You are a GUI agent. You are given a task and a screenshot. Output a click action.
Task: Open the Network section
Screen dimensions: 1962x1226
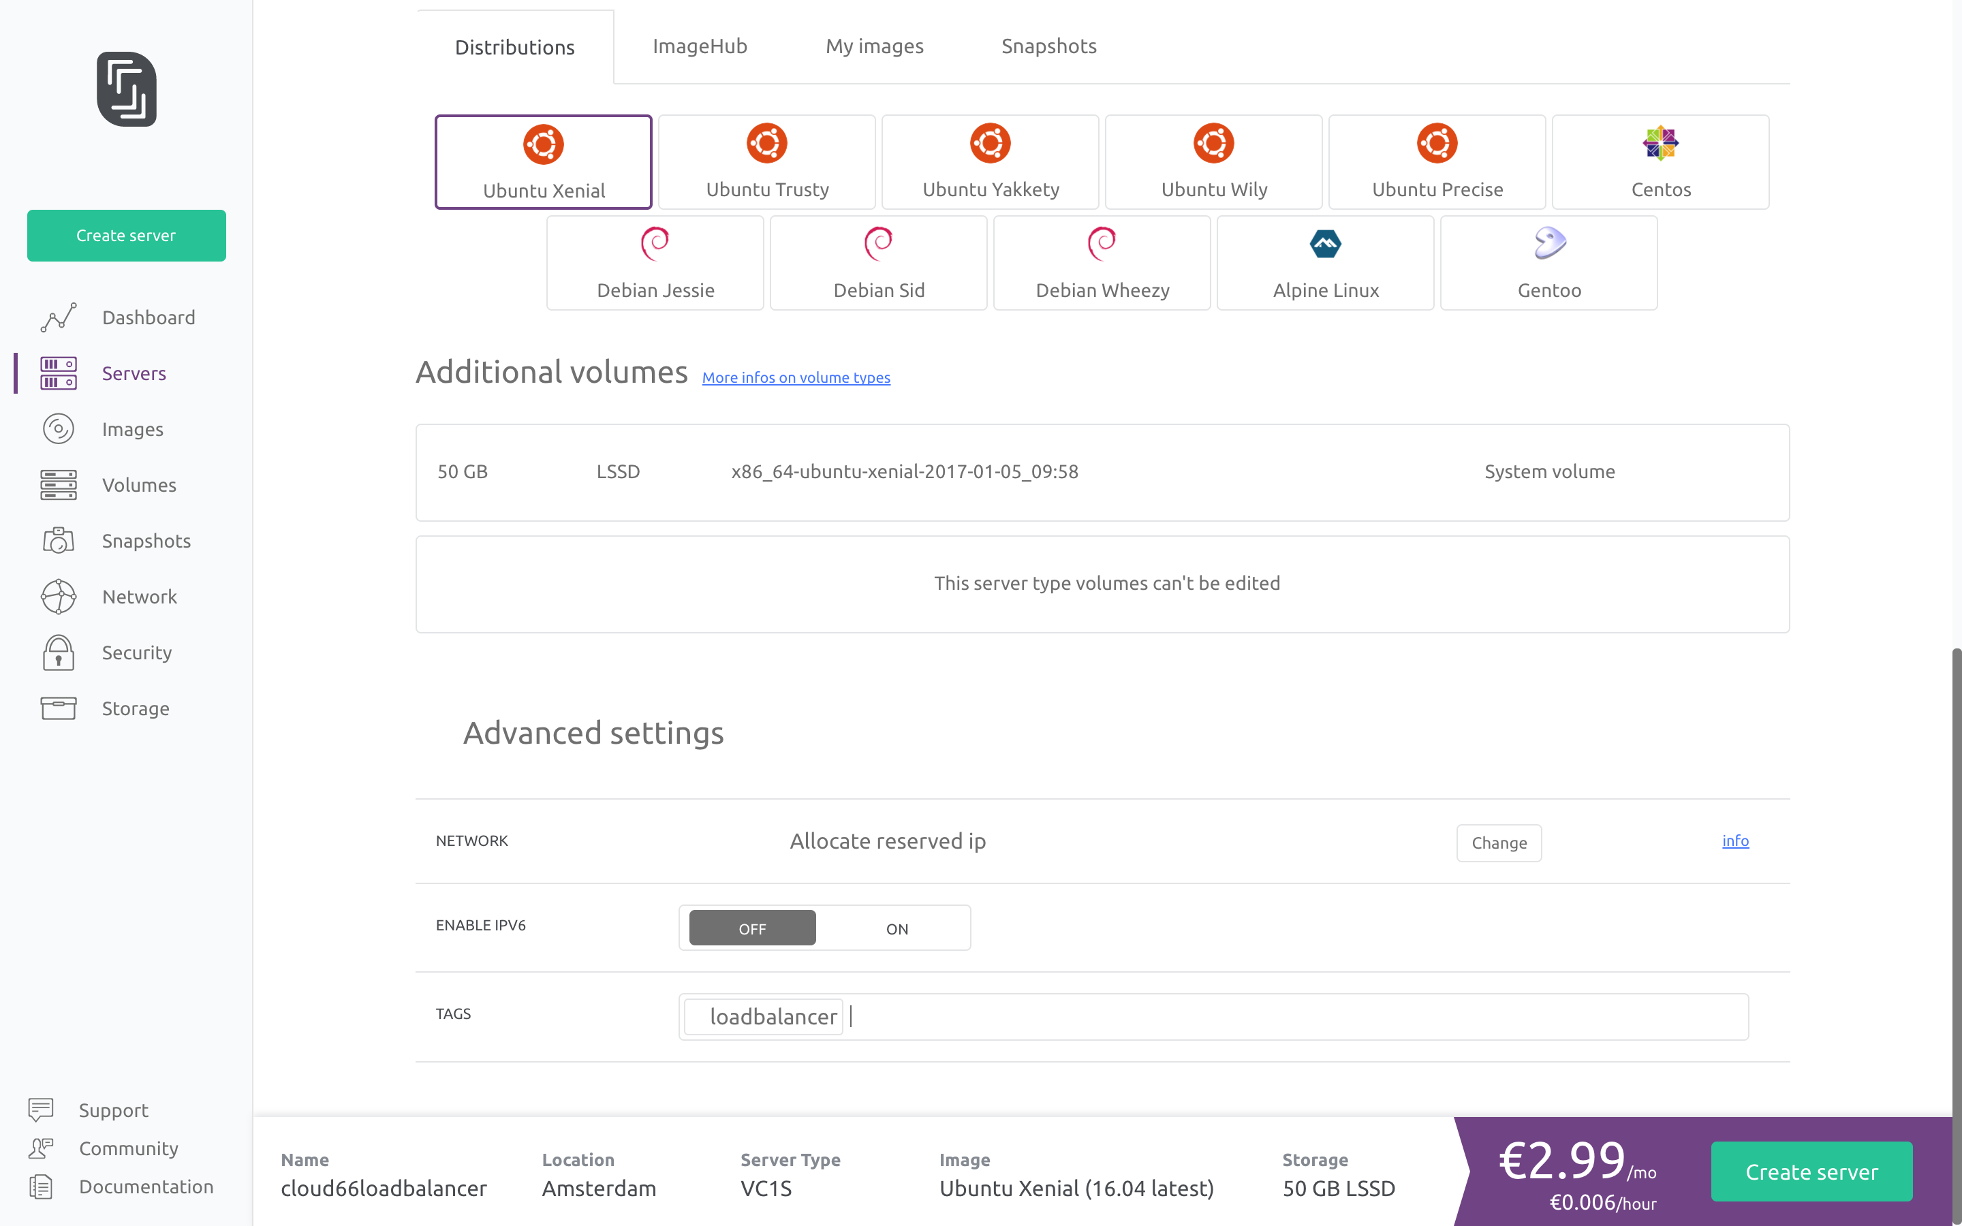tap(140, 596)
